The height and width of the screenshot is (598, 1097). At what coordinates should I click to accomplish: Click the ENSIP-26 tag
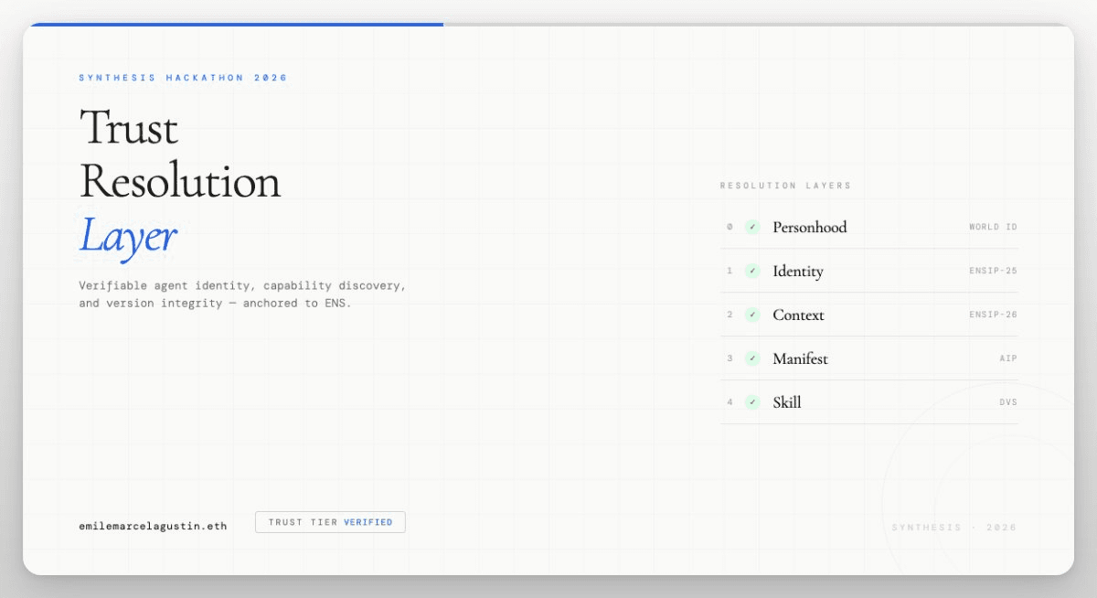(x=993, y=315)
